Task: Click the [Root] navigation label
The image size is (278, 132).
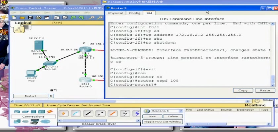Action: pos(57,23)
